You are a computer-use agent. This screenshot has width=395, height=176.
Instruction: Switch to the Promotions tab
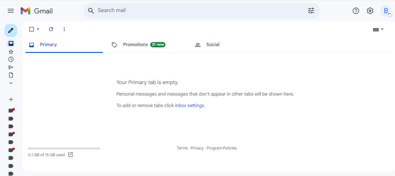138,45
